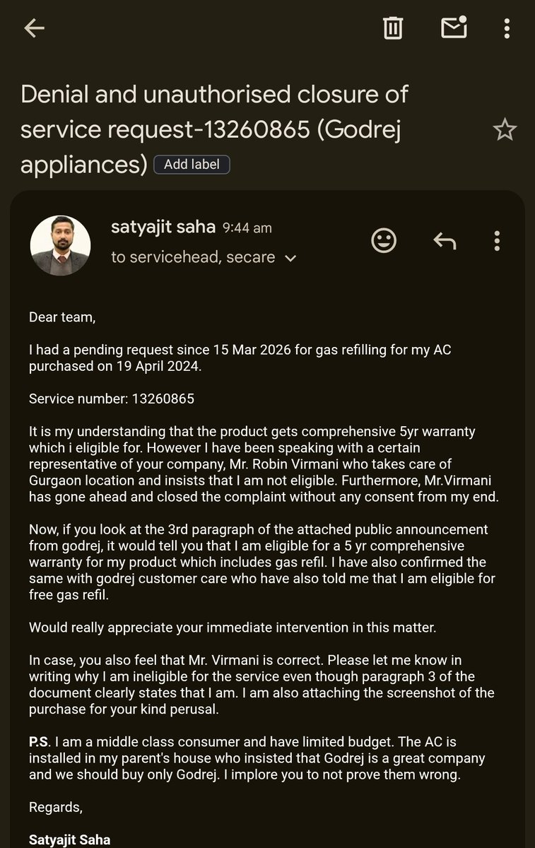Reply to satyajit saha's message
Viewport: 535px width, 848px height.
(445, 241)
